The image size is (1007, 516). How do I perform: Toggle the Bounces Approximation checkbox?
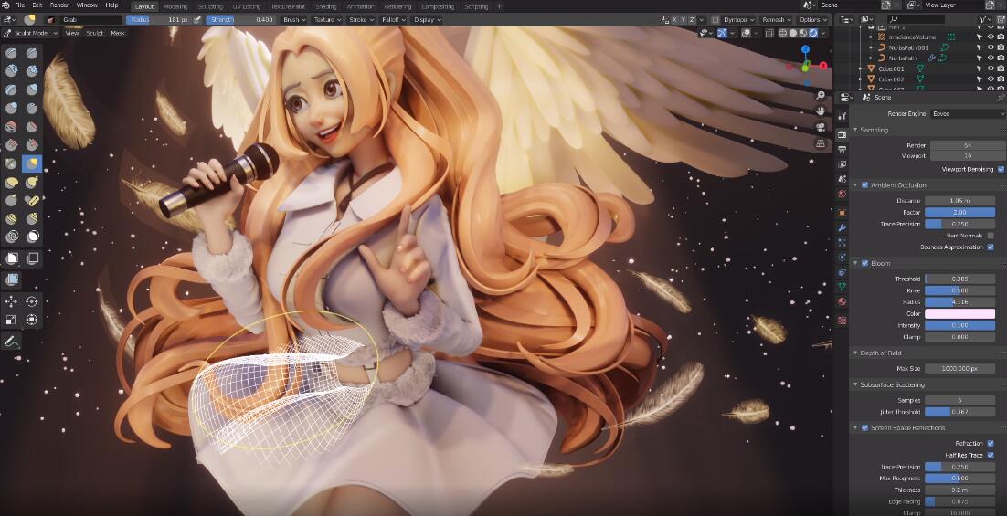tap(991, 247)
